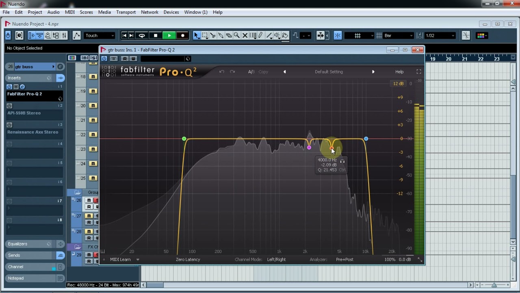Select the Erase tool

click(229, 35)
